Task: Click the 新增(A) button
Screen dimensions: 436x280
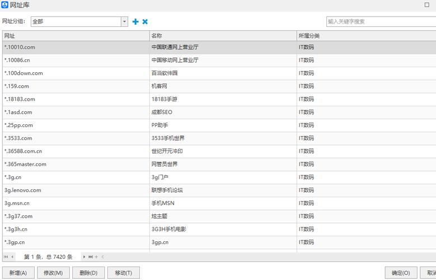Action: point(18,273)
